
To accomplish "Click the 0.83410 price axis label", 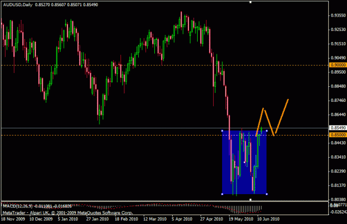I will [338, 157].
